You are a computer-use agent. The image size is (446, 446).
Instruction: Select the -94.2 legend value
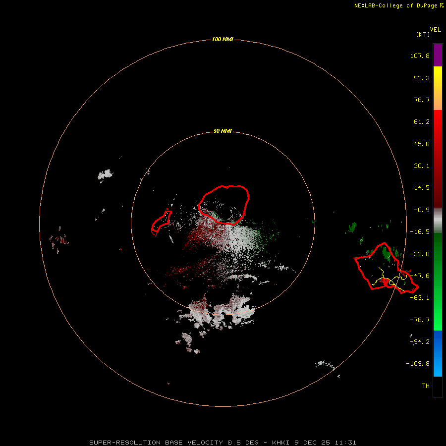(x=420, y=342)
